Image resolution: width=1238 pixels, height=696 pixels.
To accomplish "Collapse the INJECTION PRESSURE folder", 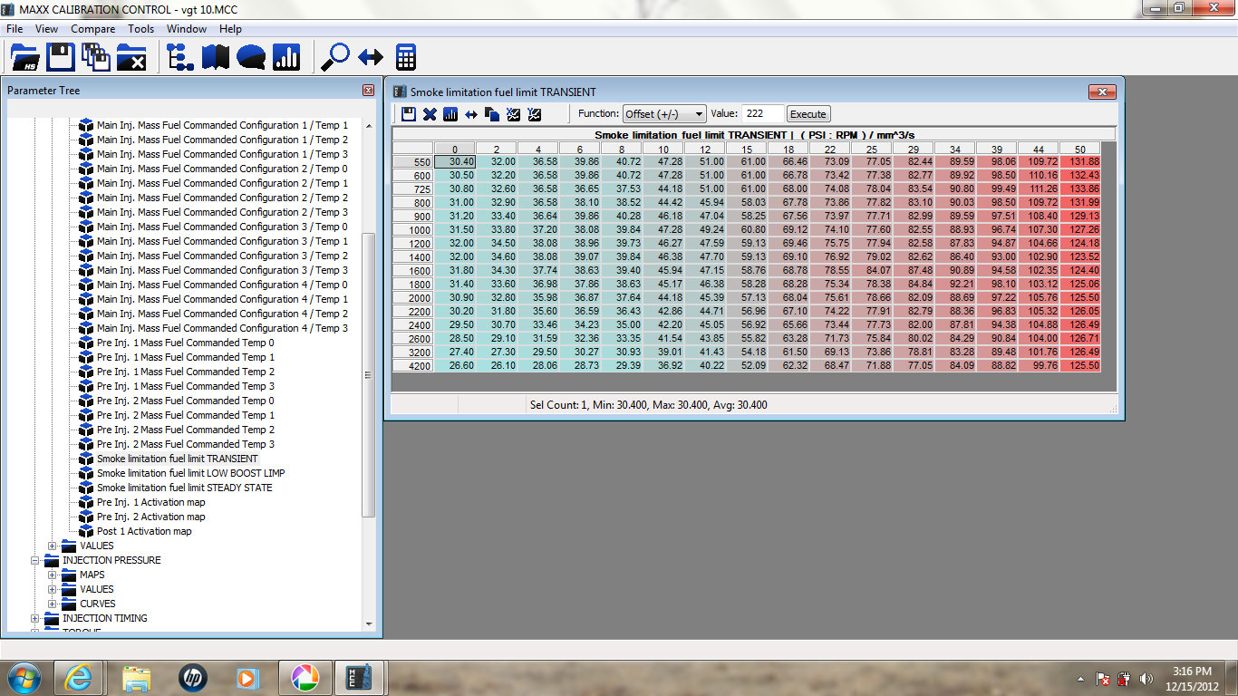I will tap(34, 560).
